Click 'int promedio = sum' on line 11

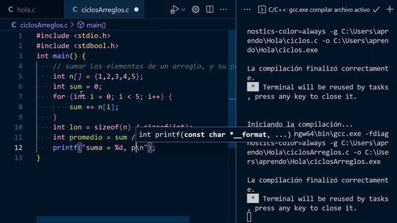pyautogui.click(x=90, y=138)
